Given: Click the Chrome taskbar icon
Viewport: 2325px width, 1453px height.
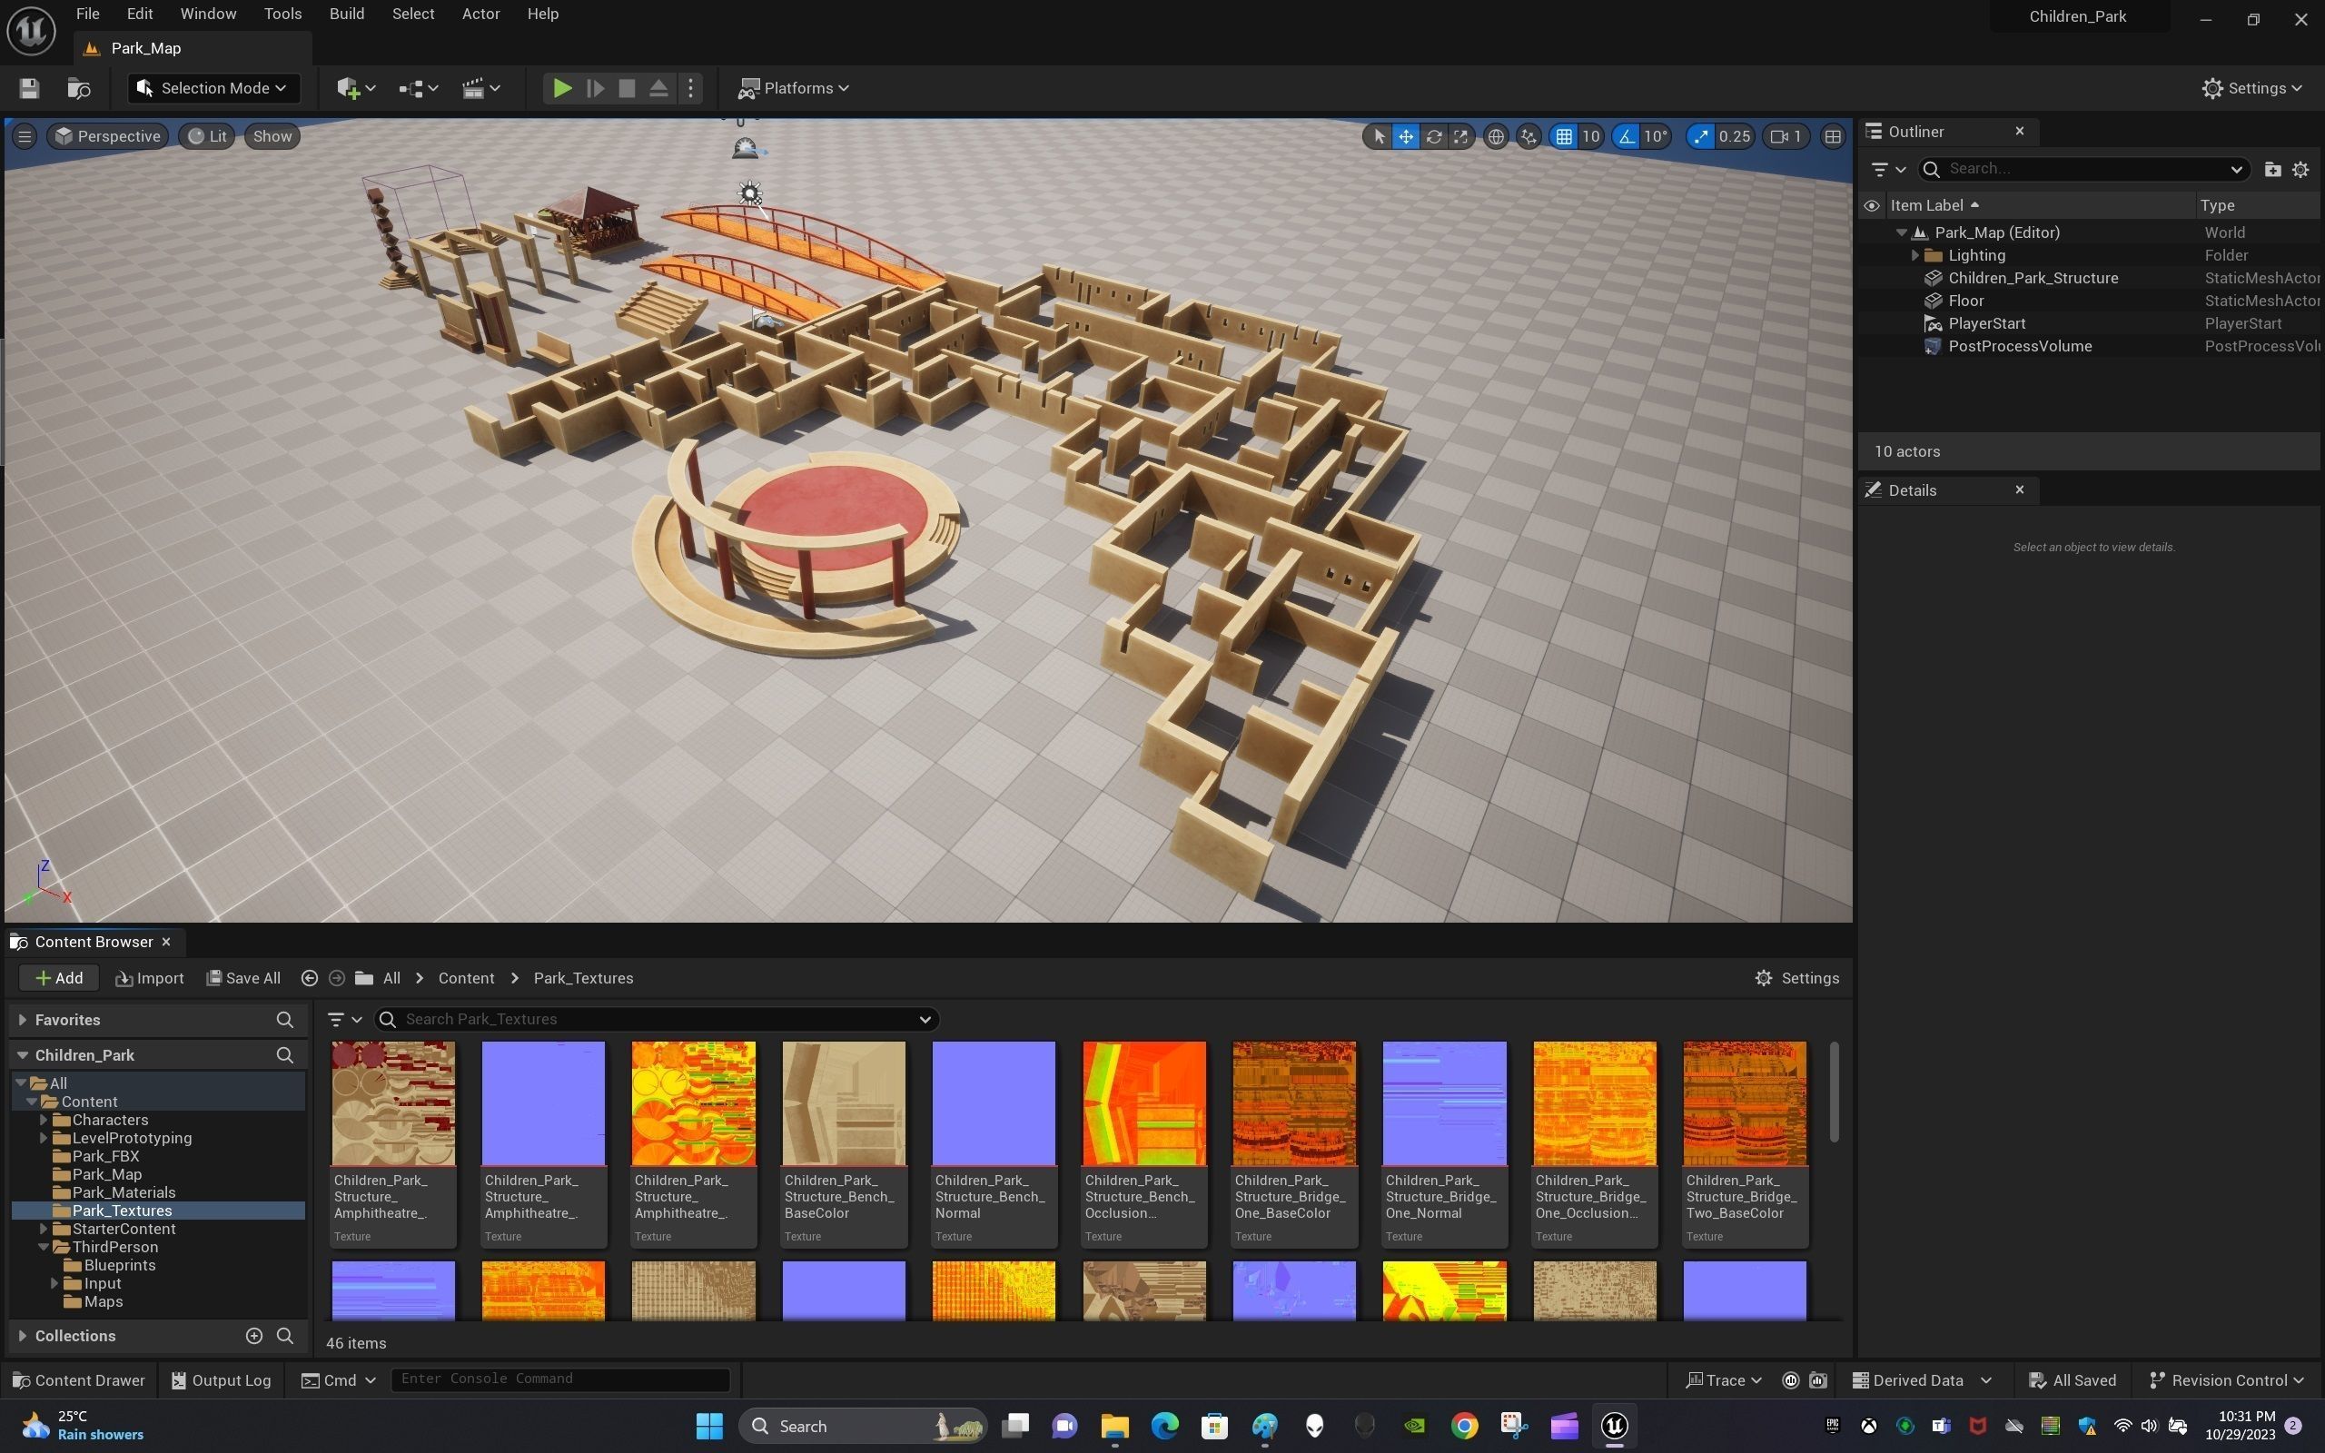Looking at the screenshot, I should coord(1464,1425).
